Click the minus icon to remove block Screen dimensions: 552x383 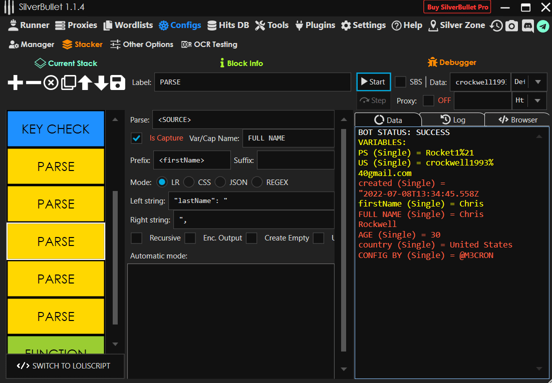coord(33,82)
